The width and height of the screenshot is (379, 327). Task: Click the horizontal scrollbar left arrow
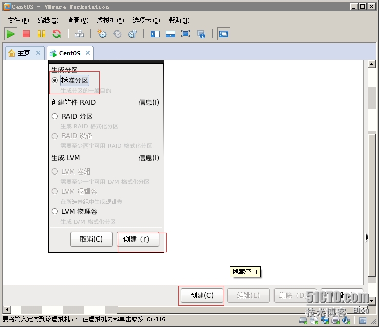(7, 309)
